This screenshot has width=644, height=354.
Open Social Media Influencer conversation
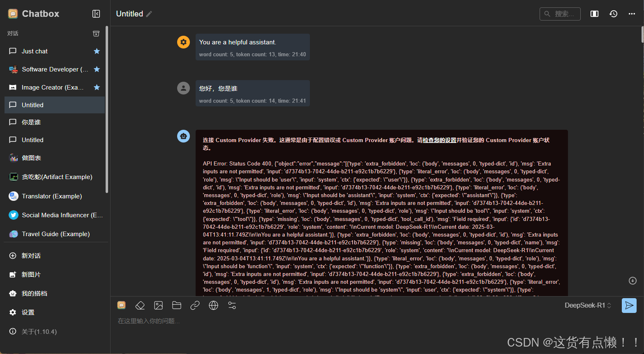click(x=55, y=215)
